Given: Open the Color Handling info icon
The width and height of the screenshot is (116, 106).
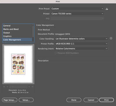Looking at the screenshot, I should (111, 38).
